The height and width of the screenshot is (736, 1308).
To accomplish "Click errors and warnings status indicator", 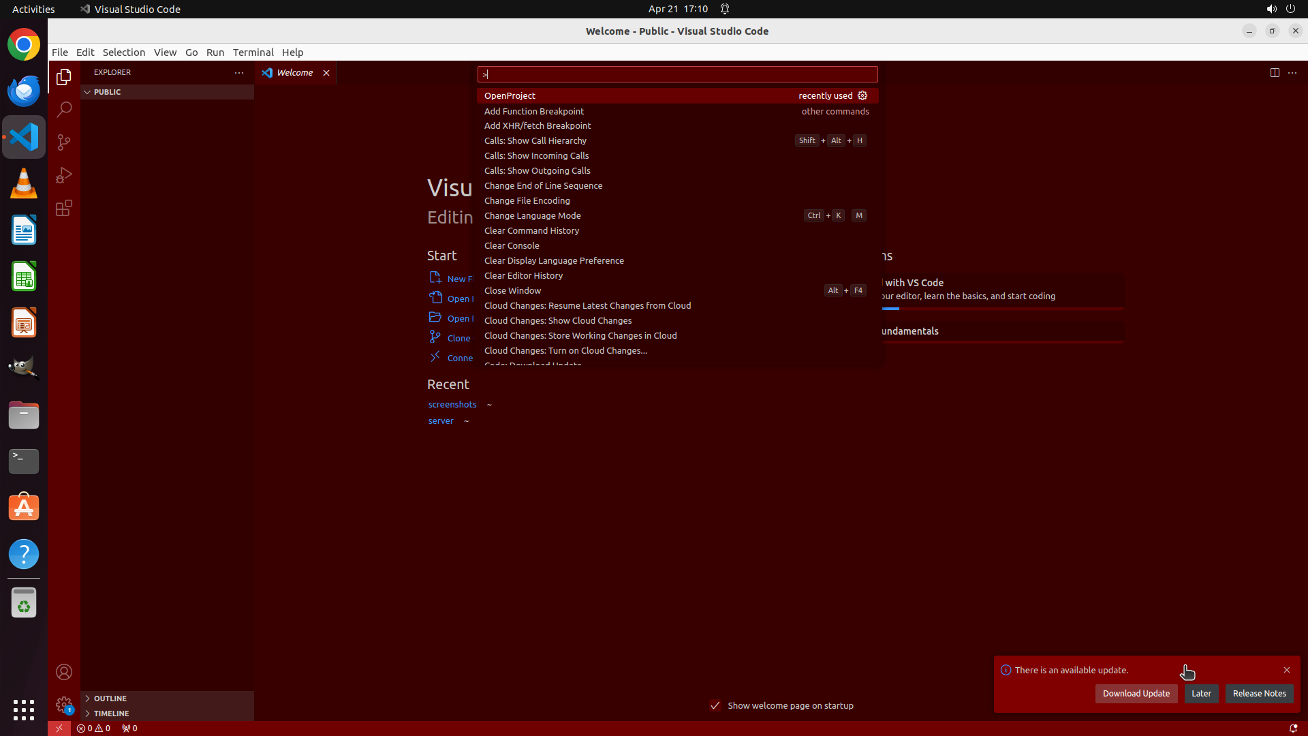I will [93, 728].
